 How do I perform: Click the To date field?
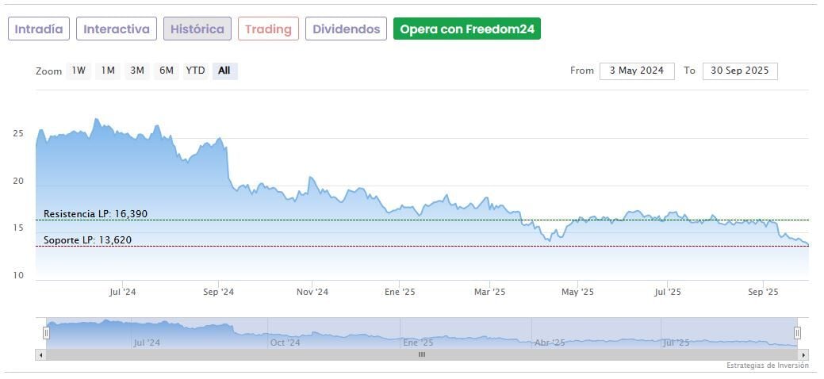tap(740, 71)
